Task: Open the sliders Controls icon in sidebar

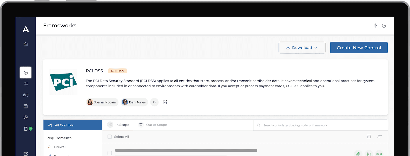Action: tap(26, 84)
